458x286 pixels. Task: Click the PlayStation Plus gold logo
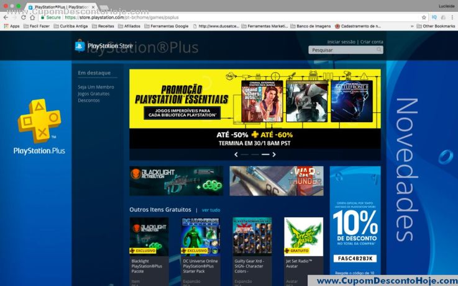[39, 121]
